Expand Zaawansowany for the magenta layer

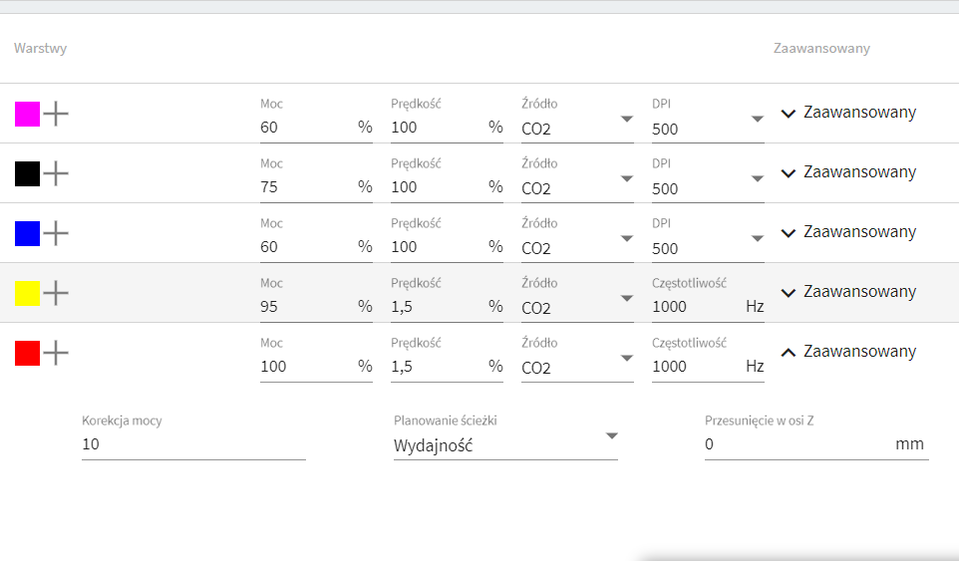(848, 113)
